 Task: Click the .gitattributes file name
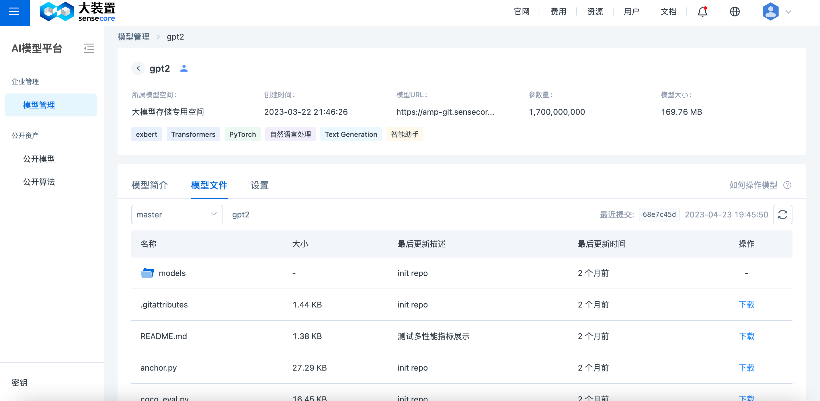click(x=164, y=305)
